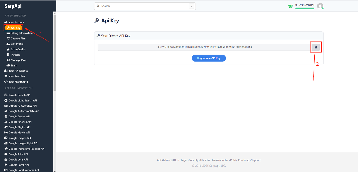Click the copy API key clipboard icon
Viewport: 358px width, 172px height.
pos(316,47)
